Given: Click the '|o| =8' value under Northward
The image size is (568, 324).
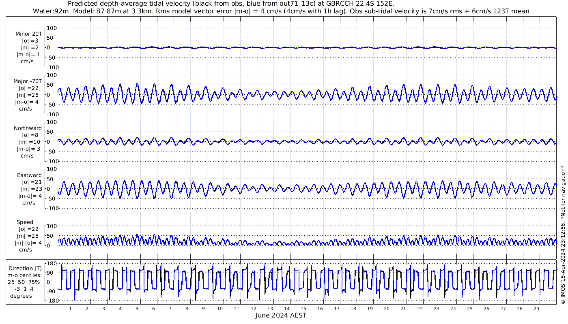Looking at the screenshot, I should tap(30, 135).
